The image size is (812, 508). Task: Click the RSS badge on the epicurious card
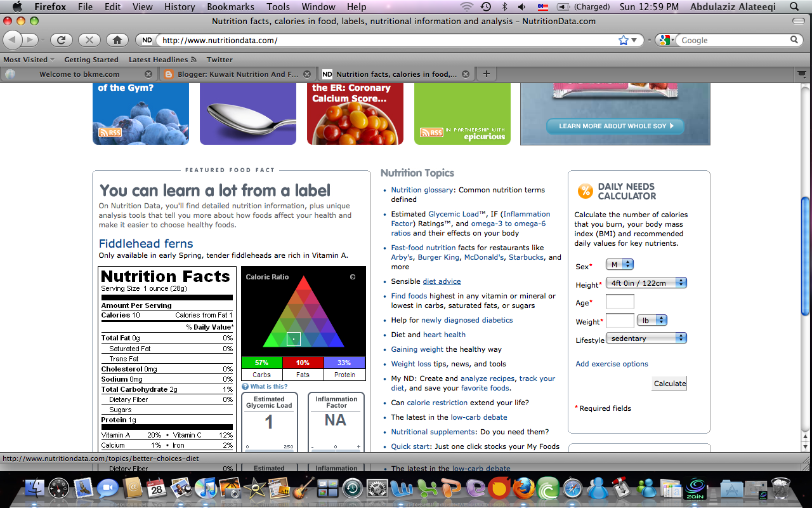[431, 133]
